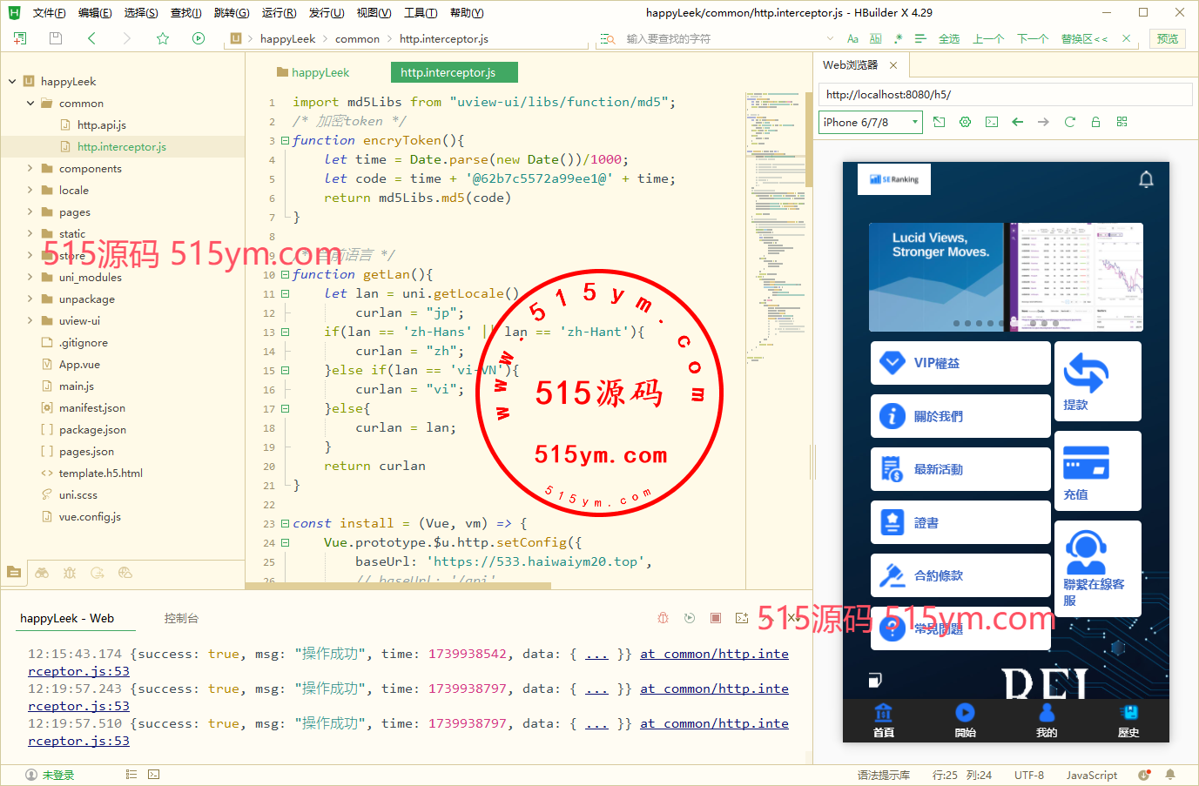The image size is (1199, 786).
Task: Toggle whole word match in search bar
Action: [x=875, y=39]
